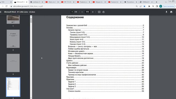Print the PDF document
Image resolution: width=176 pixels, height=99 pixels.
171,12
